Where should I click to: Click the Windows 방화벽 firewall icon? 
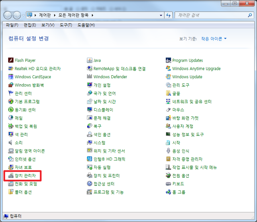pyautogui.click(x=11, y=85)
